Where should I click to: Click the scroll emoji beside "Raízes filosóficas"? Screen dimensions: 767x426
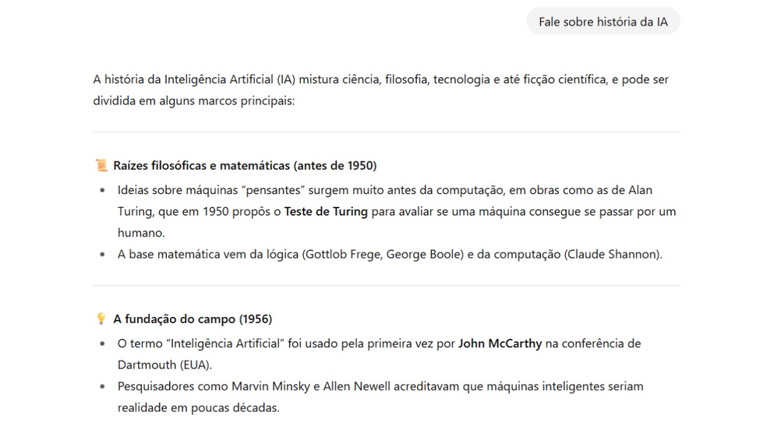pyautogui.click(x=101, y=165)
